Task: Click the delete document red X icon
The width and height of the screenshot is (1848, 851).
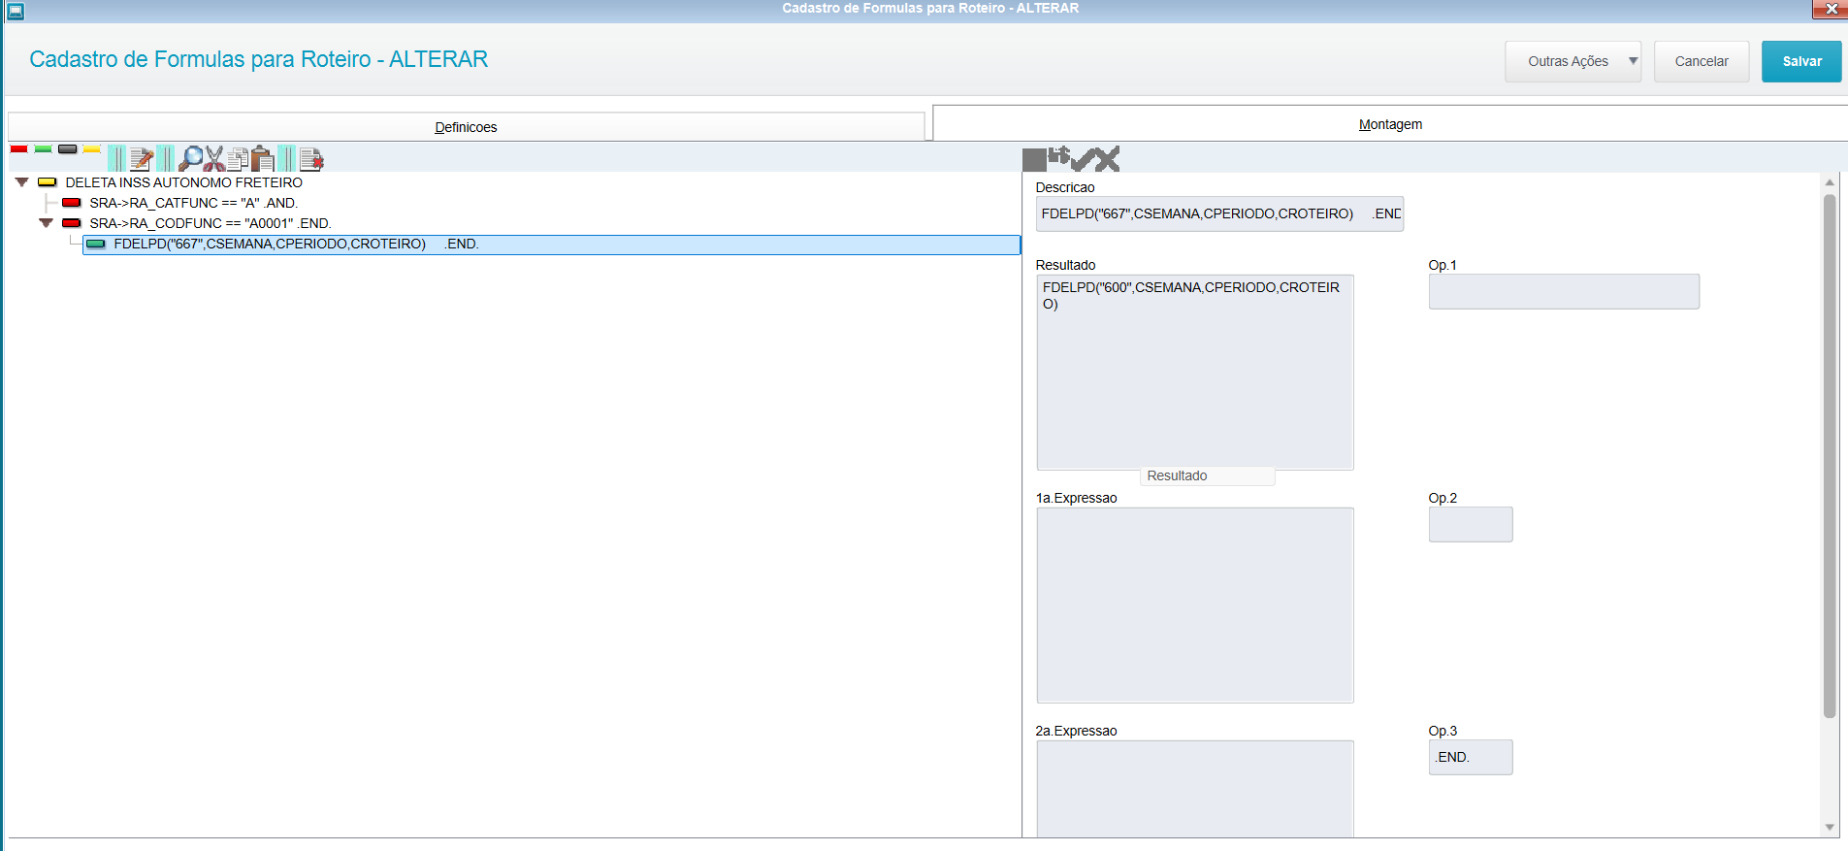Action: [311, 158]
